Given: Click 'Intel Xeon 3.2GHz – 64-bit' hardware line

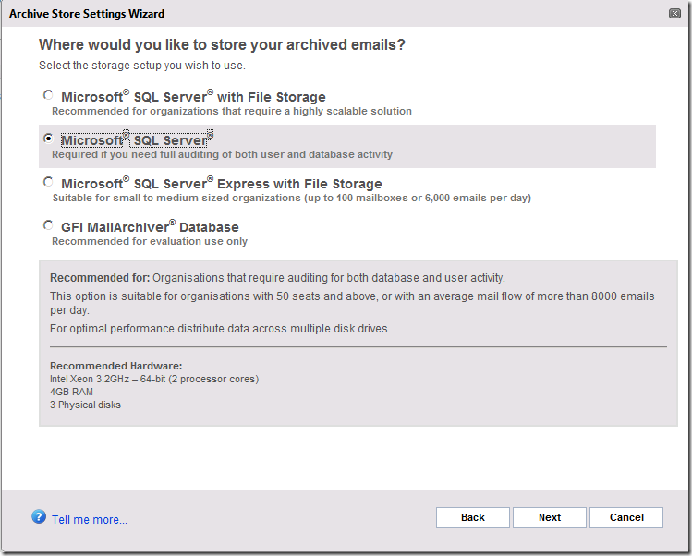Looking at the screenshot, I should (154, 379).
